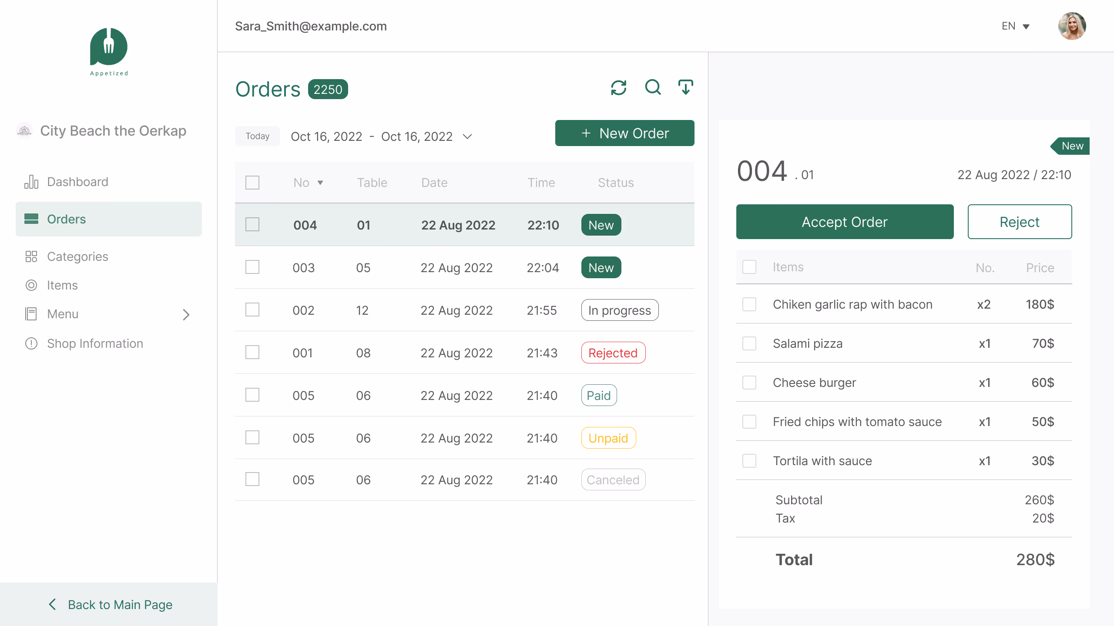Click the start date Oct 16, 2022

326,137
